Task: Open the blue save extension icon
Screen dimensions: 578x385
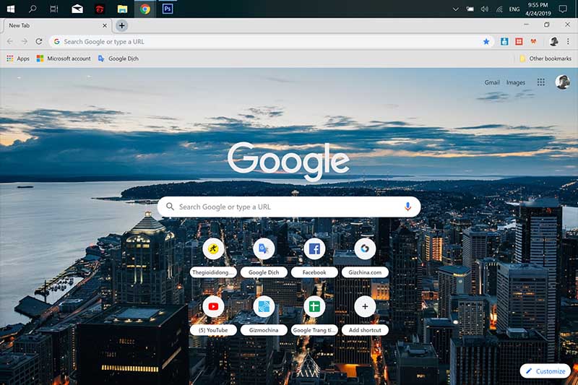Action: pyautogui.click(x=504, y=42)
